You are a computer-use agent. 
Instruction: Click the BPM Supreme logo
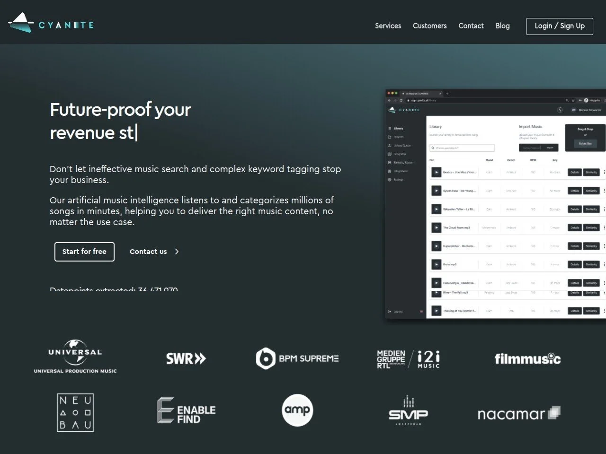297,358
